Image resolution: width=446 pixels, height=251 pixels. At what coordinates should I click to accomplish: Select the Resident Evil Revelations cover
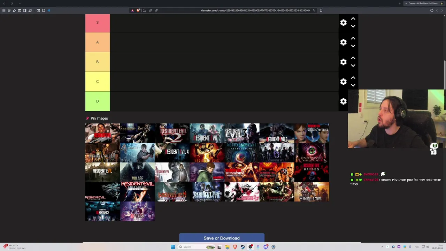(x=242, y=153)
